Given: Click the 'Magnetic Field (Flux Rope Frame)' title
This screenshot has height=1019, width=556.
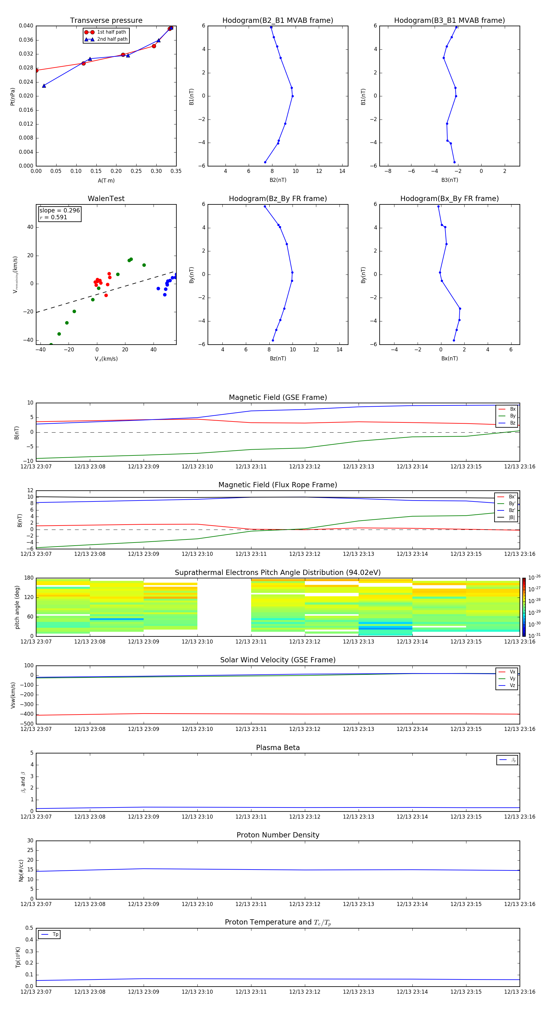Looking at the screenshot, I should click(x=278, y=485).
